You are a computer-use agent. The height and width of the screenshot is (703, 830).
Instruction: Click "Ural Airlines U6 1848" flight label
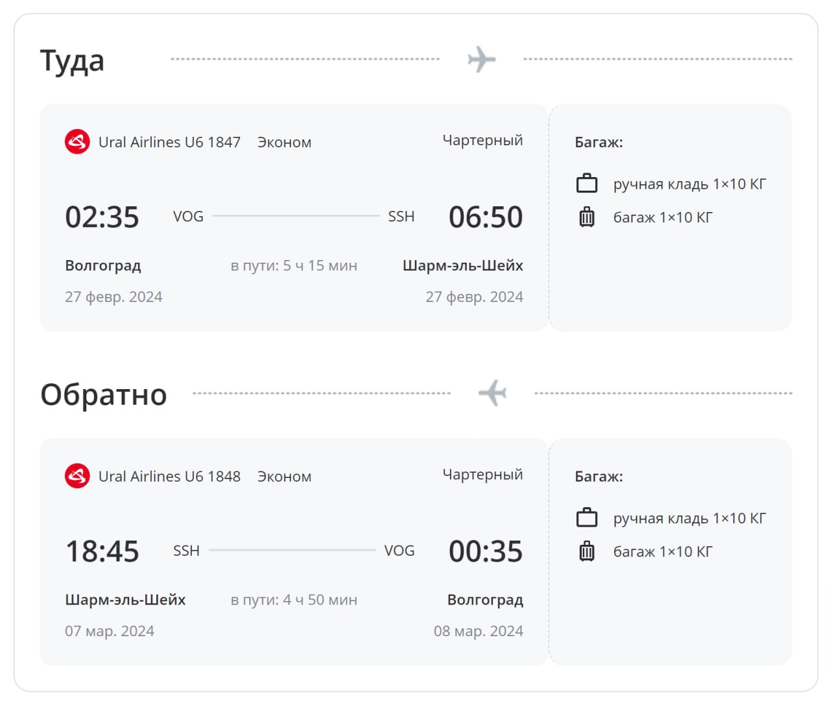pos(169,476)
